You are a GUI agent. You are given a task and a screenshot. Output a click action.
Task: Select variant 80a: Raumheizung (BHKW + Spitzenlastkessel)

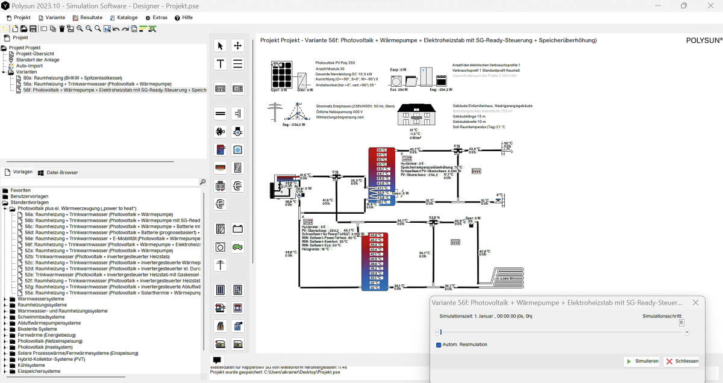point(73,78)
